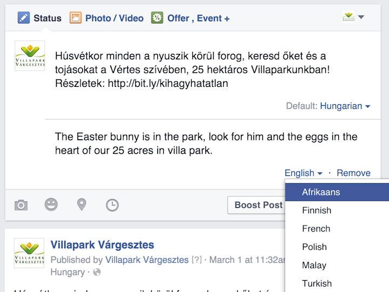389x292 pixels.
Task: Click the Remove translation link
Action: click(x=353, y=173)
